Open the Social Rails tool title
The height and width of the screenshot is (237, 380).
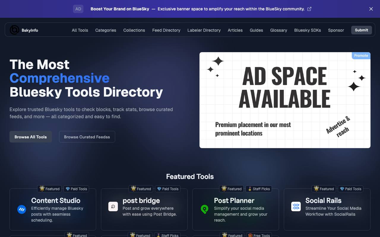(324, 201)
